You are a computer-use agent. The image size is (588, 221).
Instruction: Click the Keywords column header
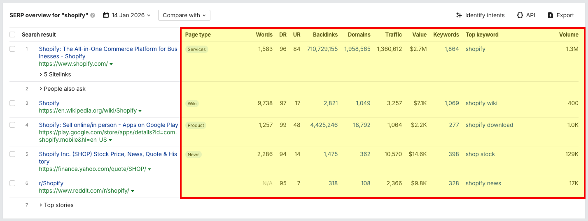click(x=446, y=35)
